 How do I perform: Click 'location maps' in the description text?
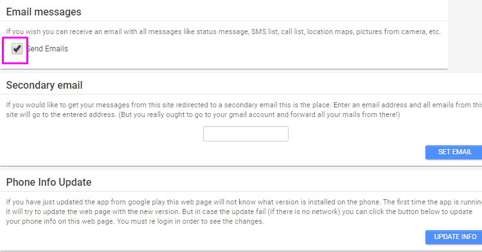click(x=330, y=32)
